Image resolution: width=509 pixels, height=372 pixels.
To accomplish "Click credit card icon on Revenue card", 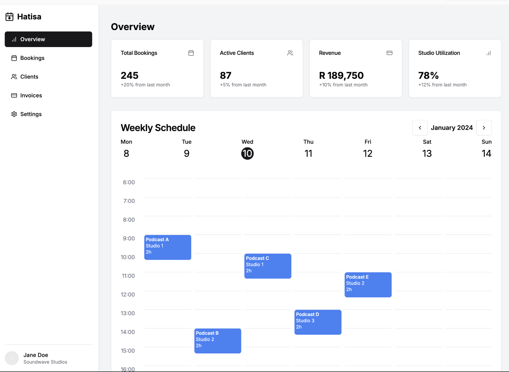I will 389,53.
